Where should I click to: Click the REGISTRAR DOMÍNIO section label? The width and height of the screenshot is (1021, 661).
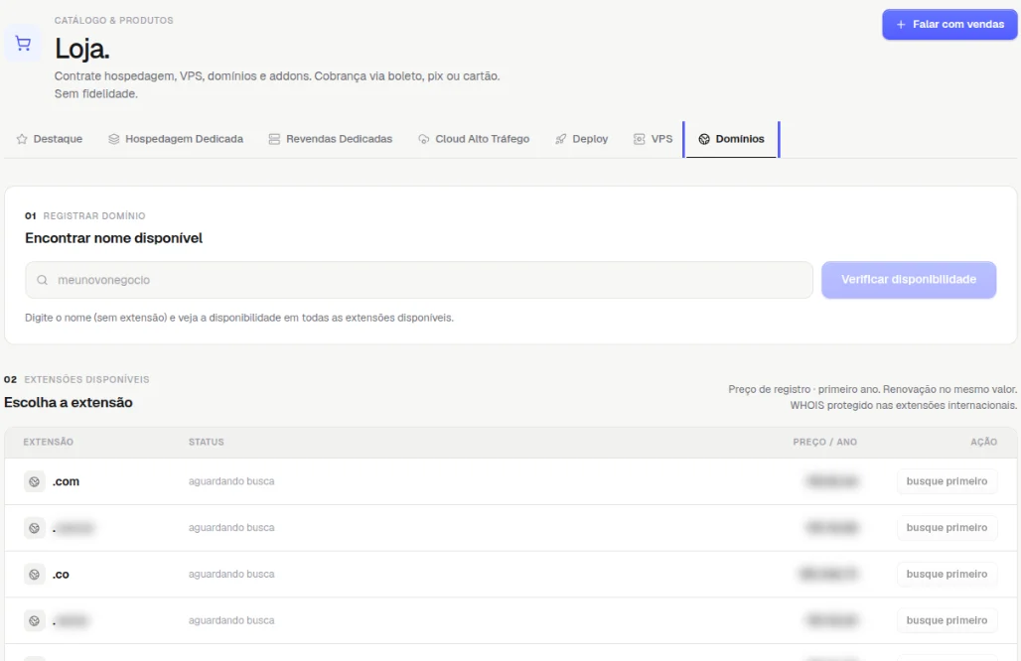[x=94, y=216]
